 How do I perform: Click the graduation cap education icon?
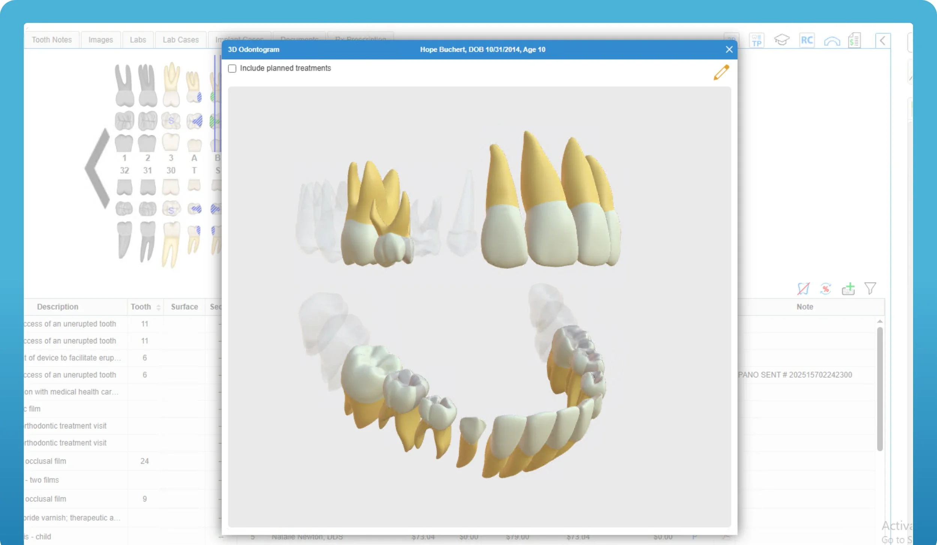point(781,40)
